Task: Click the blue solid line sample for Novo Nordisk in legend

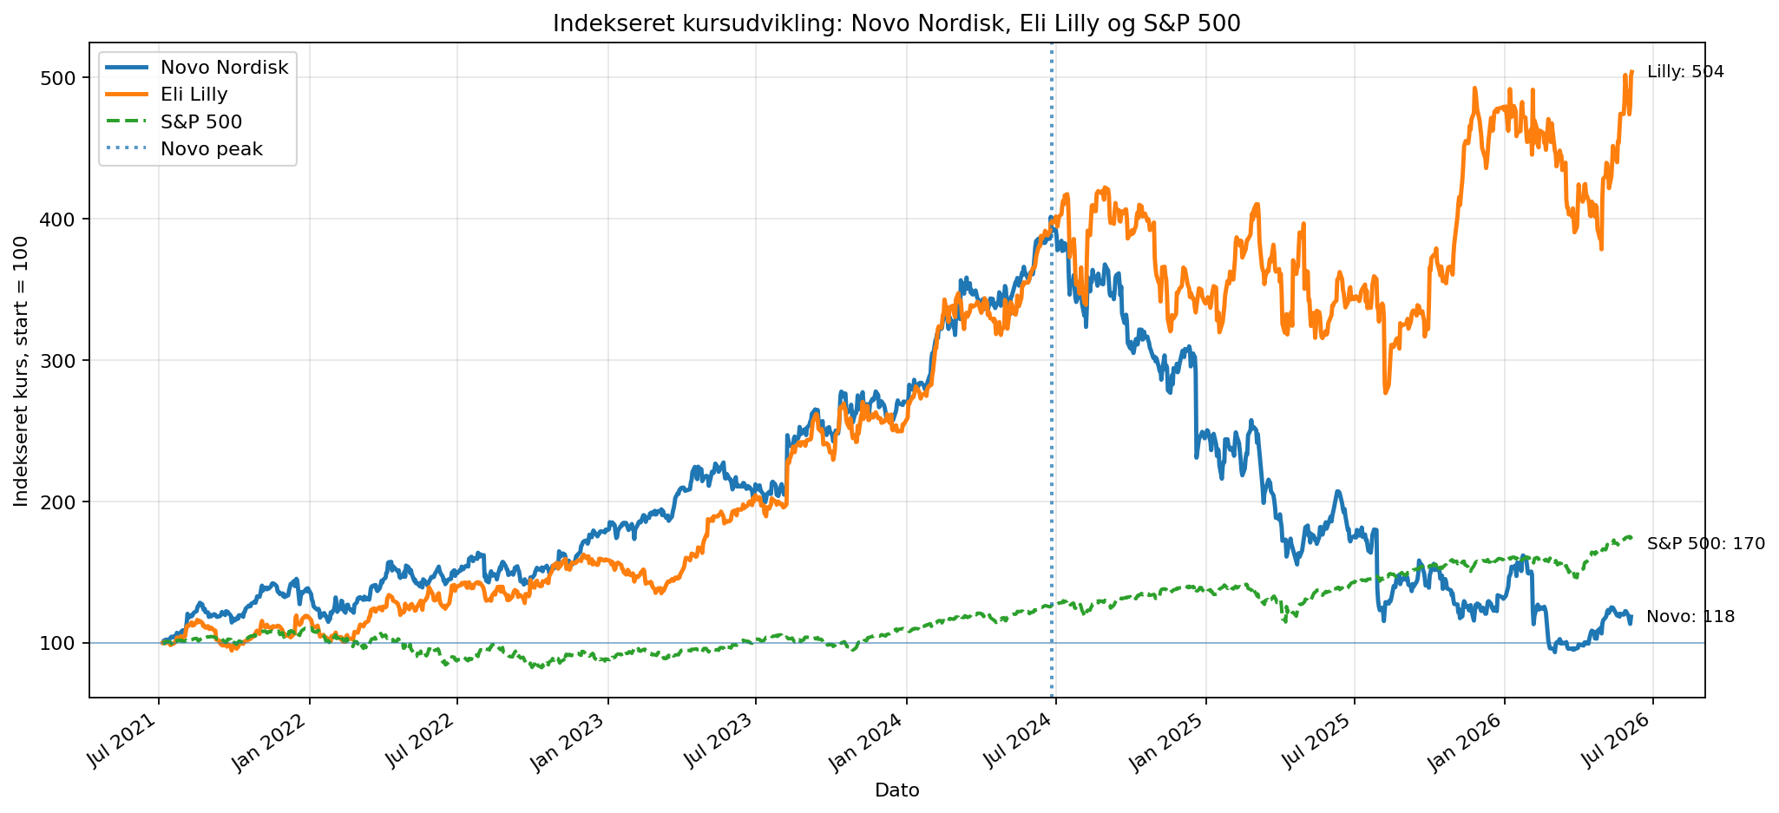Action: pyautogui.click(x=127, y=67)
